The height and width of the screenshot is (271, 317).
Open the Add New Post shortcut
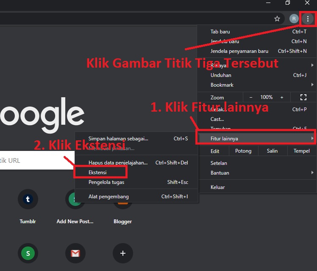(x=75, y=199)
